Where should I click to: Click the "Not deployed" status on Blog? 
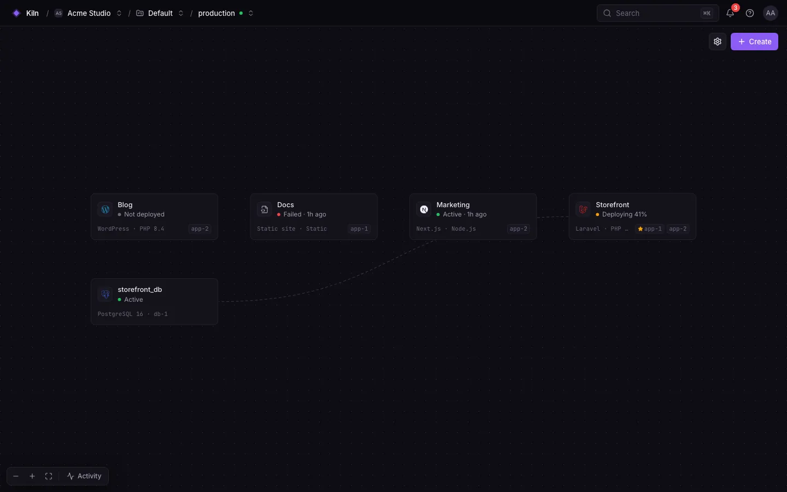(144, 215)
